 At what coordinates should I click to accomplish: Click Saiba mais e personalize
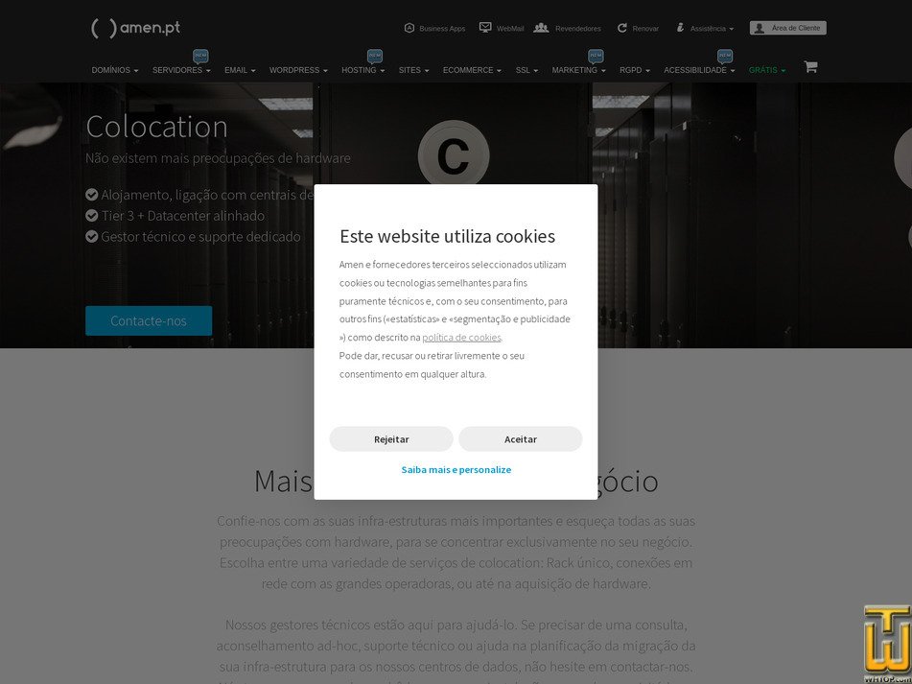pyautogui.click(x=456, y=469)
